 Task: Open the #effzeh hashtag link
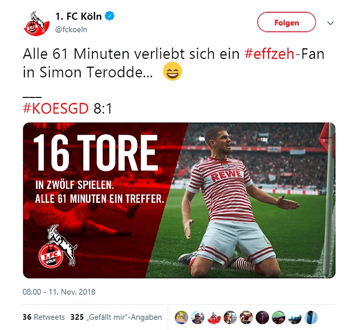(269, 54)
